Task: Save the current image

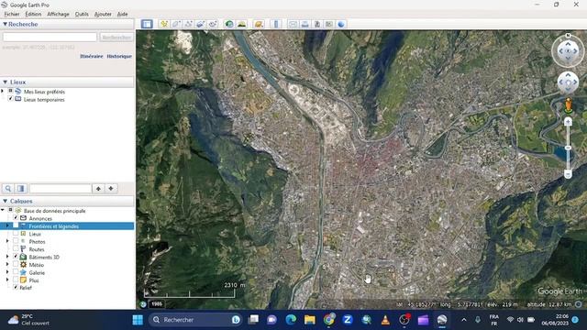Action: click(x=317, y=24)
